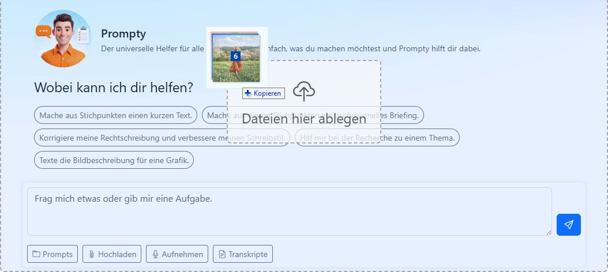Click the text area resize handle
The height and width of the screenshot is (272, 608).
click(548, 232)
